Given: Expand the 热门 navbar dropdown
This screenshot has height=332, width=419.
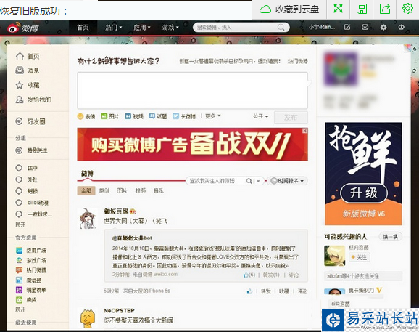Looking at the screenshot, I should tap(114, 28).
